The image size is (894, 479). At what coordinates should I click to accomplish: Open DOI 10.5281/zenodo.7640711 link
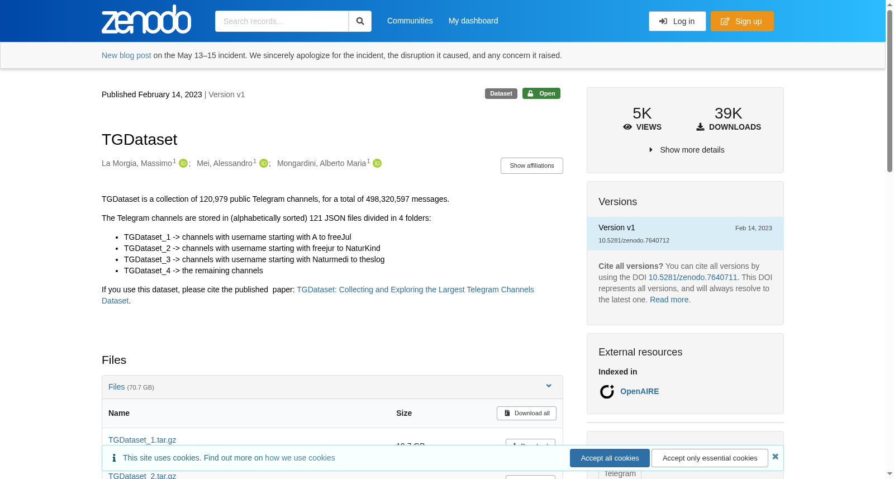693,277
